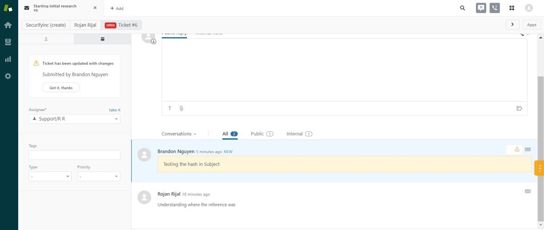The height and width of the screenshot is (230, 544).
Task: Open Reporting bar chart icon
Action: [x=8, y=59]
